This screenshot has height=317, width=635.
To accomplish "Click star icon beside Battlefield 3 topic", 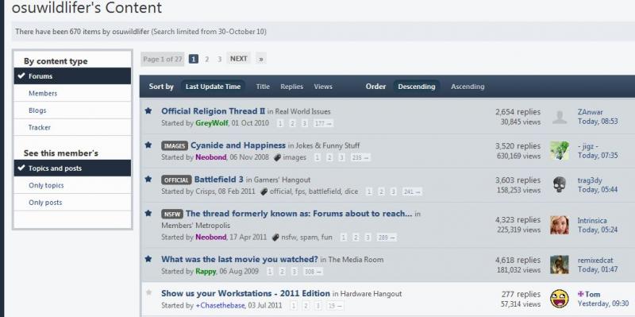I will pos(148,179).
